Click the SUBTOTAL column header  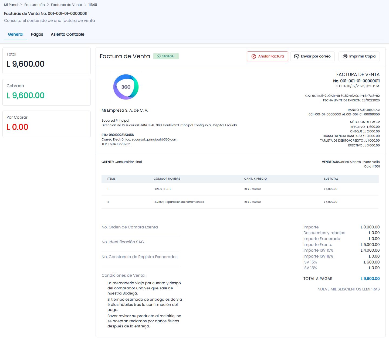click(331, 179)
